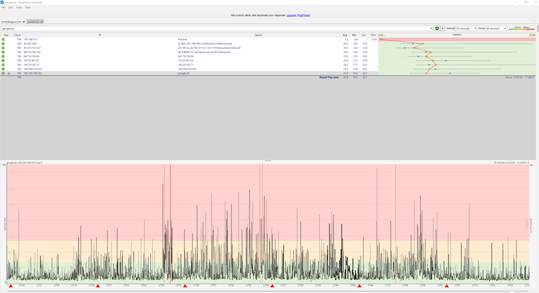Click the hop 8 green circle icon
The height and width of the screenshot is (293, 539).
tap(3, 69)
